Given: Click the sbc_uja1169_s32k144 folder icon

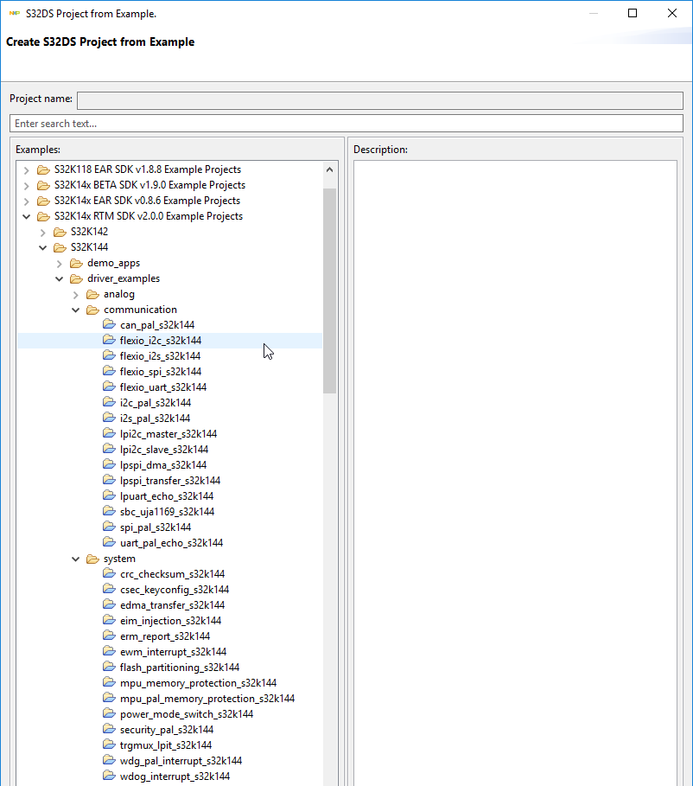Looking at the screenshot, I should click(109, 511).
